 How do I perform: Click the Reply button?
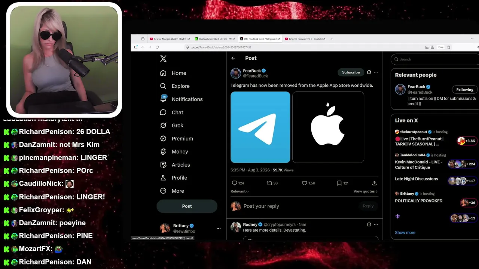368,206
